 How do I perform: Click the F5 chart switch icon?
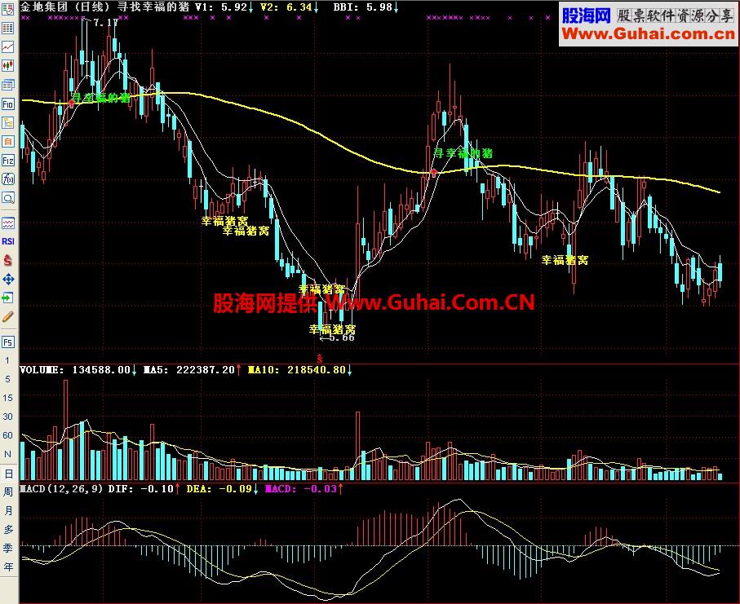coord(7,342)
